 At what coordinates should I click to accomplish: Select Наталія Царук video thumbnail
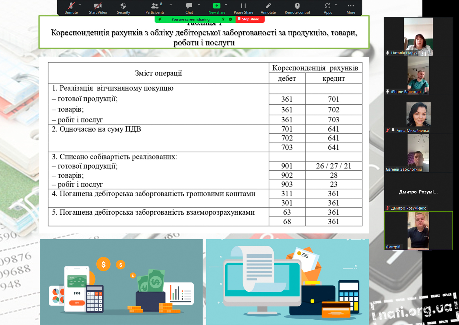pos(418,36)
